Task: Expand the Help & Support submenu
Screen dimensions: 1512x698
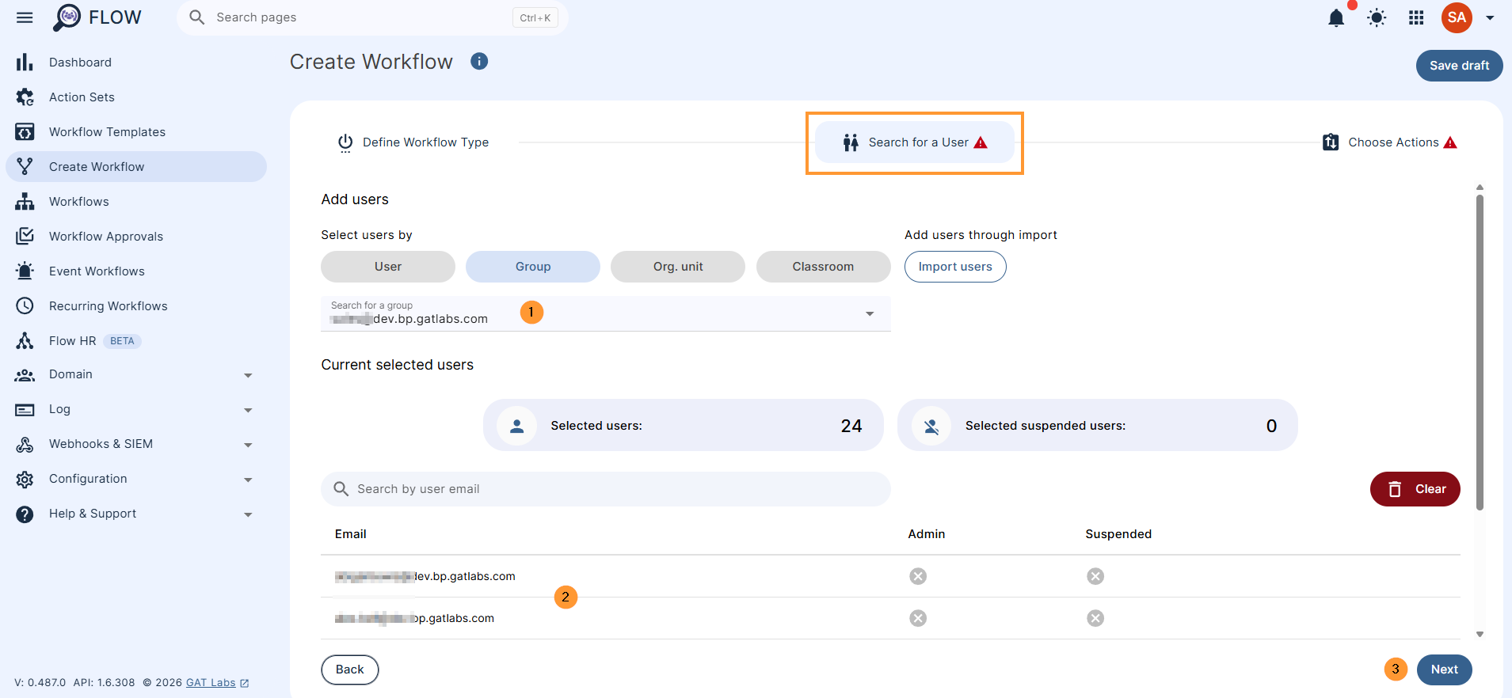Action: [248, 514]
